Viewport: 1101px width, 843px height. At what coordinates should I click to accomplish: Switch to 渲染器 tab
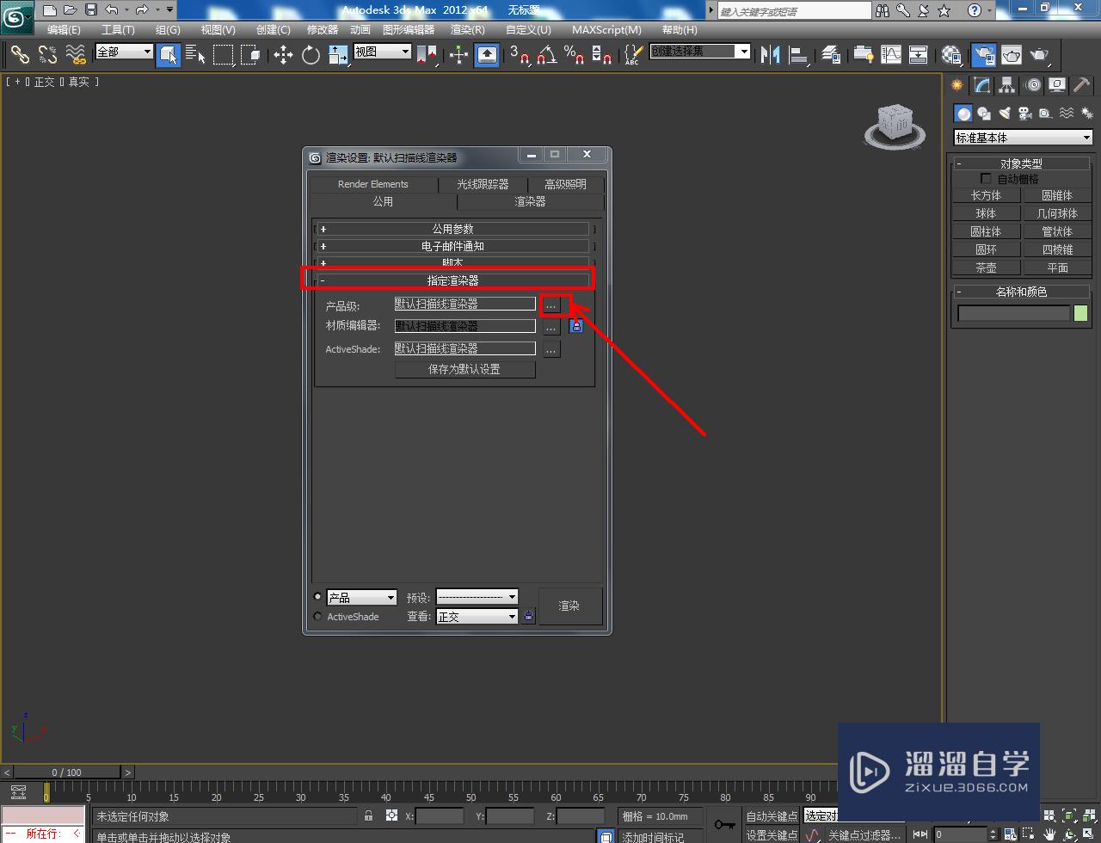pos(530,201)
